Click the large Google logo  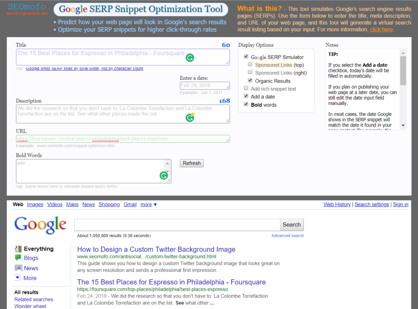(40, 225)
